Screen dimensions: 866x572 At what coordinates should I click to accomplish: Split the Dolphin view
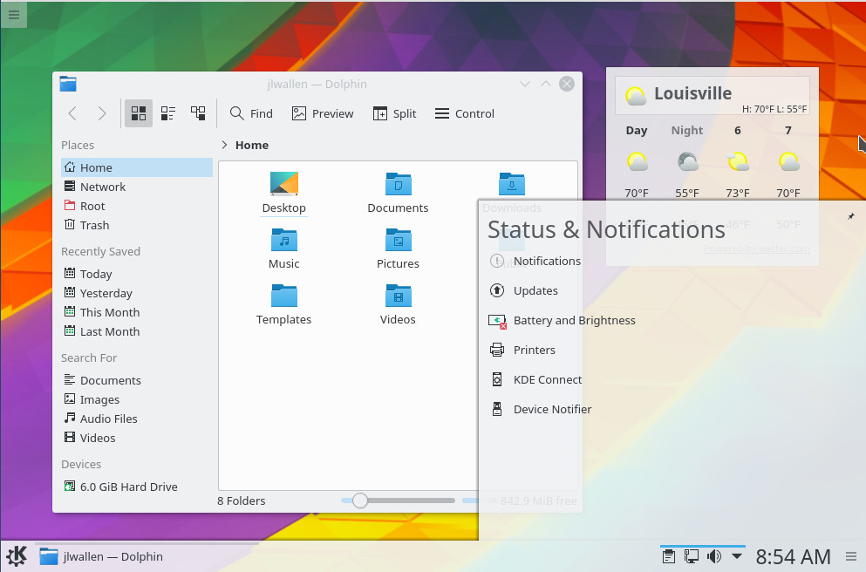point(394,113)
